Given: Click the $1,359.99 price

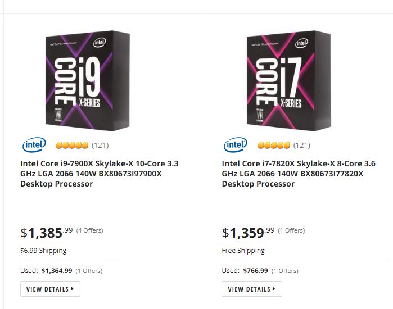Looking at the screenshot, I should click(x=248, y=232).
